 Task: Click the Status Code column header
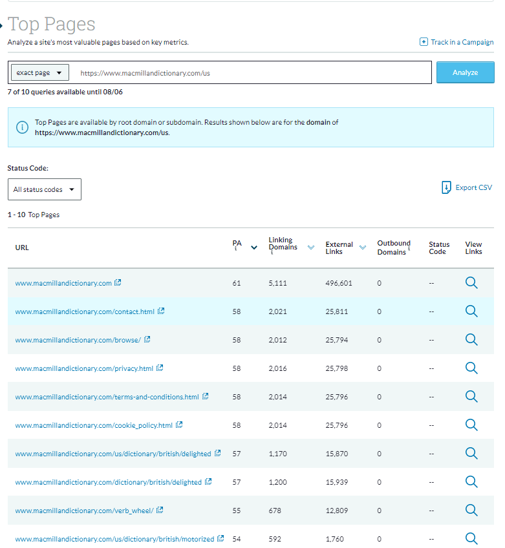[439, 248]
